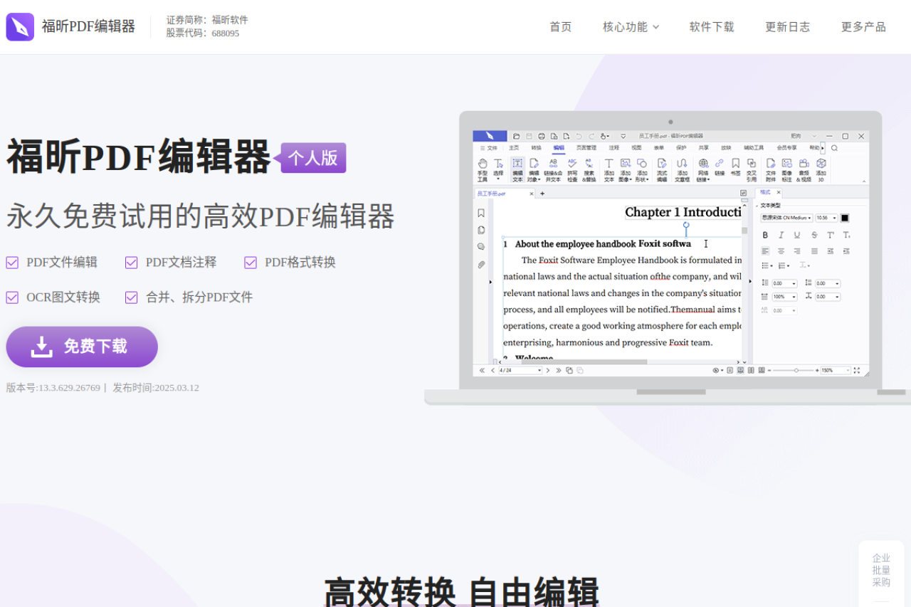The width and height of the screenshot is (911, 607).
Task: Toggle Underline in the format panel
Action: pyautogui.click(x=797, y=235)
